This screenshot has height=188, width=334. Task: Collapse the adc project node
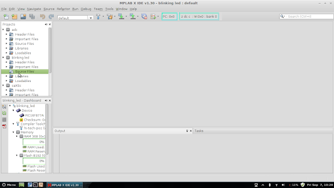3,30
